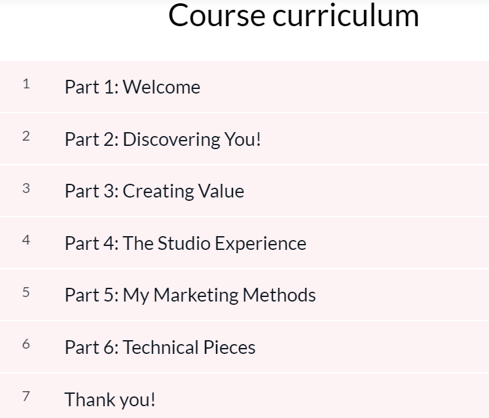Screen dimensions: 489x418
Task: Click chapter number 1 beside Welcome
Action: coord(26,84)
